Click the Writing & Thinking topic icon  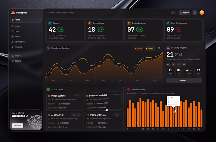[87, 115]
